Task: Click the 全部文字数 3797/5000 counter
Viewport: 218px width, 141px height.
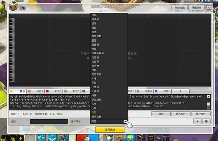Action: click(x=49, y=114)
